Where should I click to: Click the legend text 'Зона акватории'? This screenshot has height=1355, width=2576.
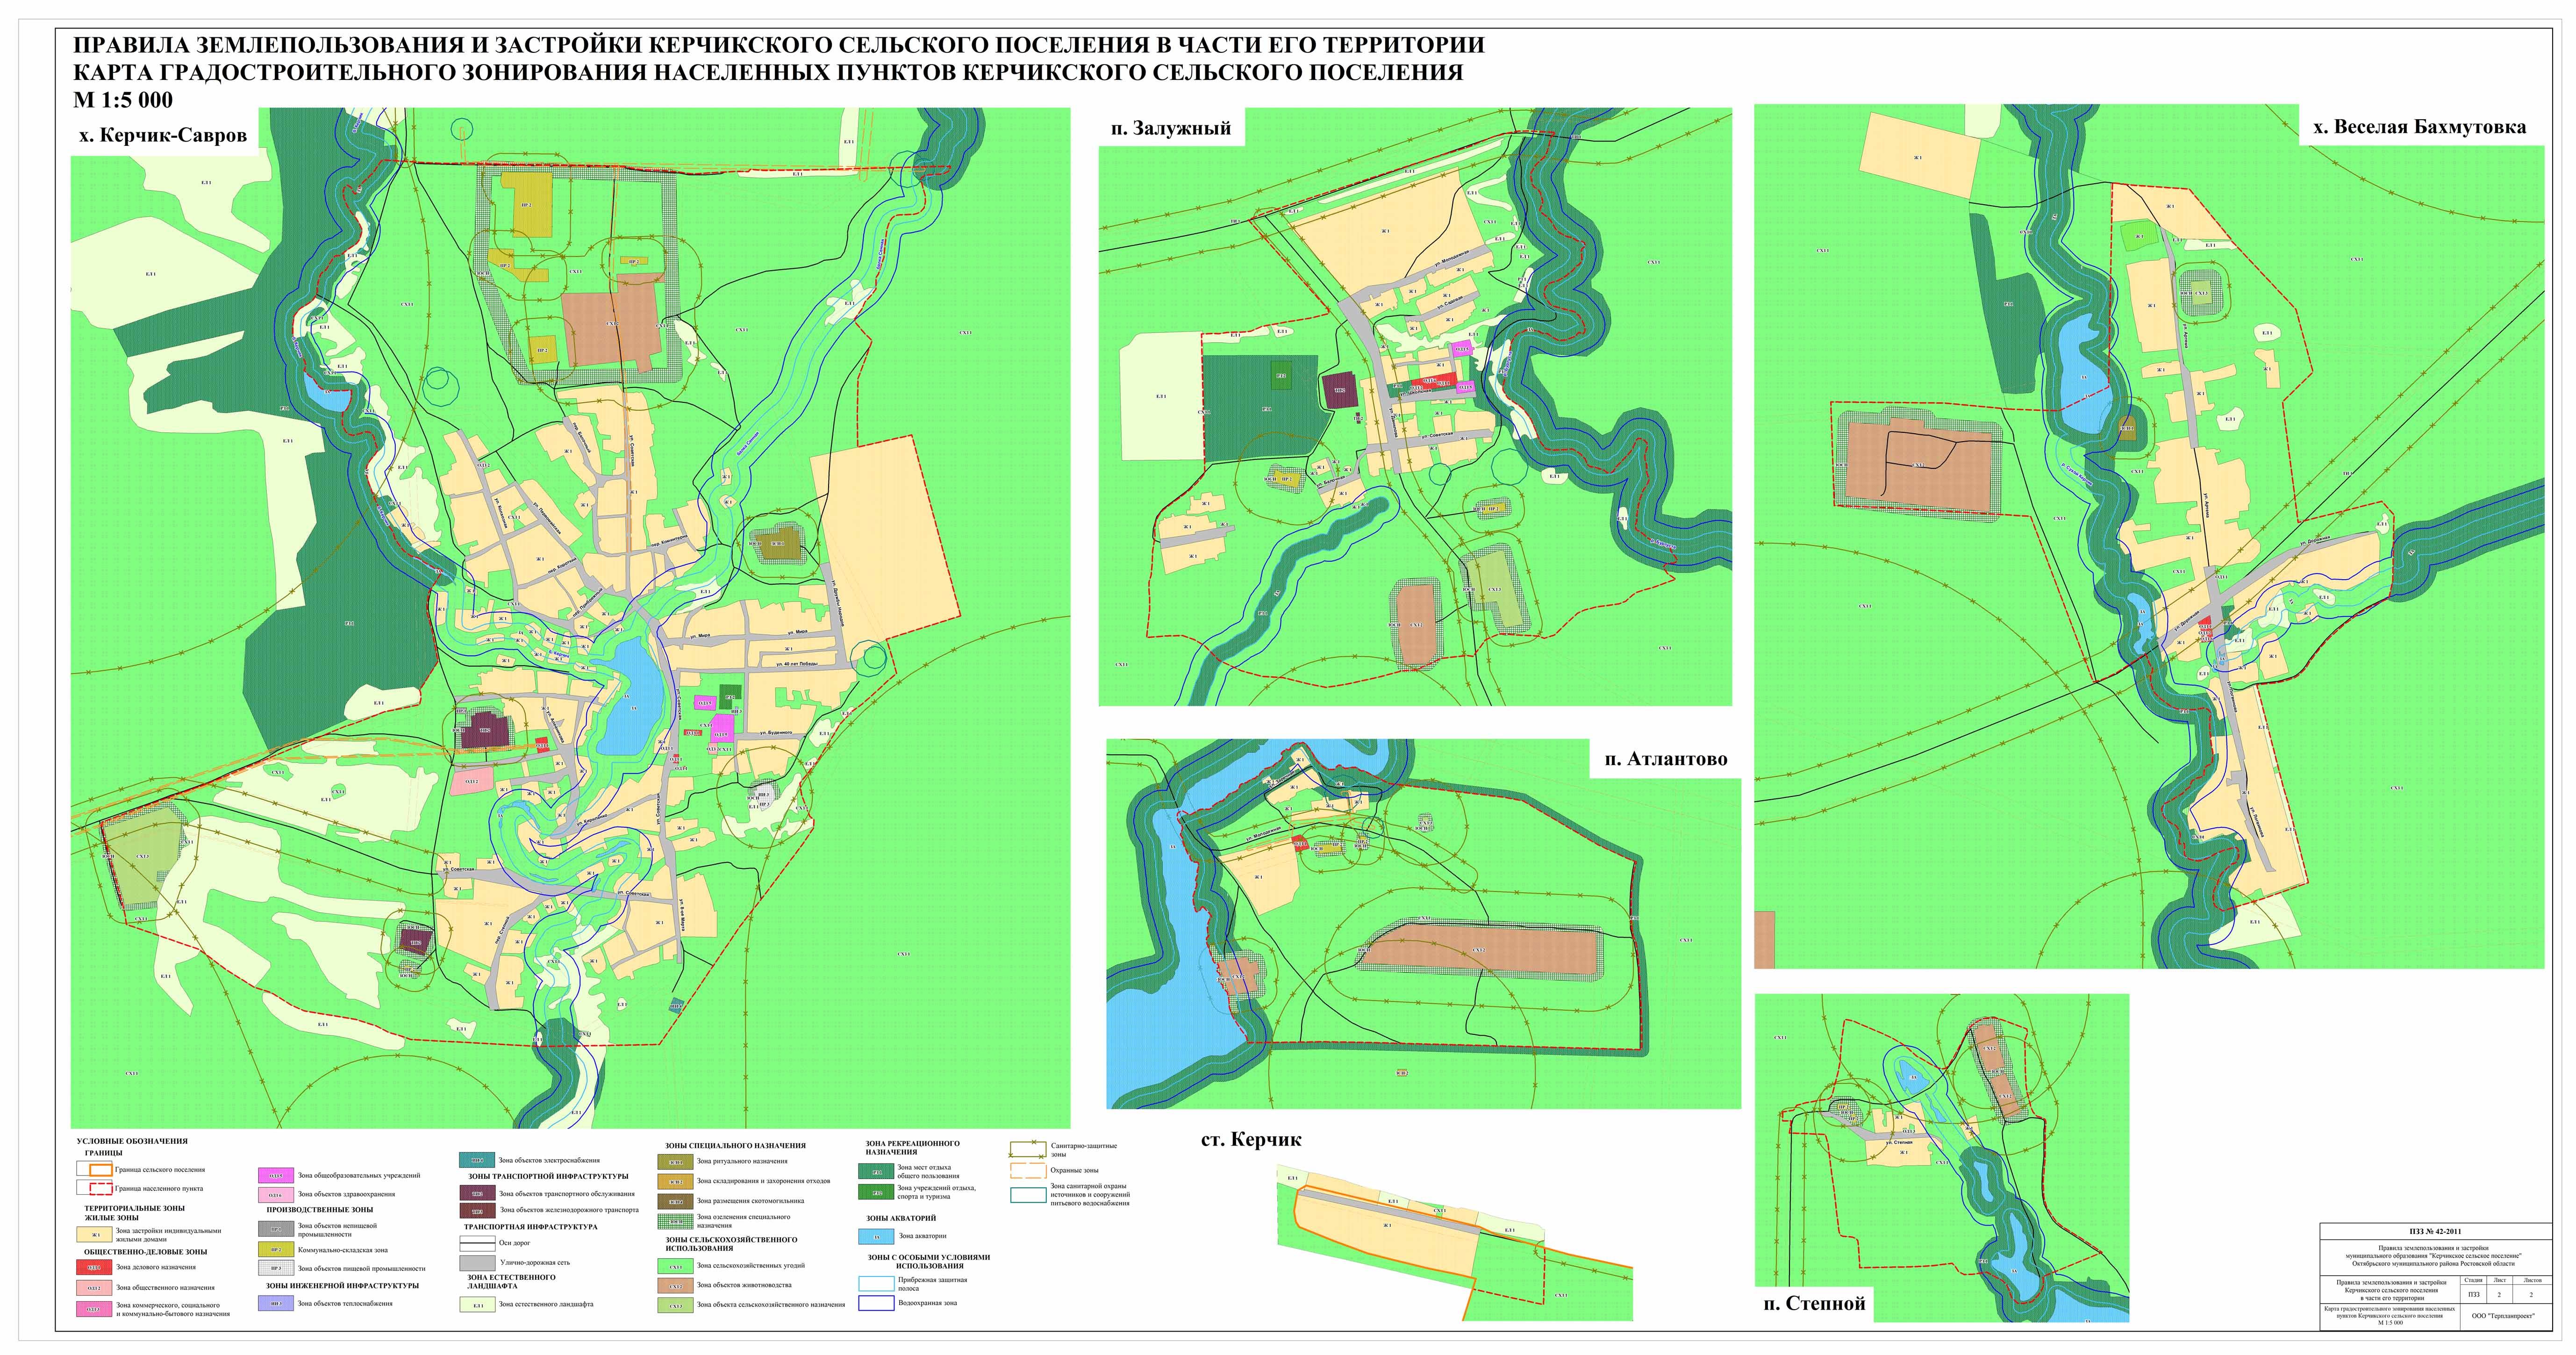(923, 1236)
